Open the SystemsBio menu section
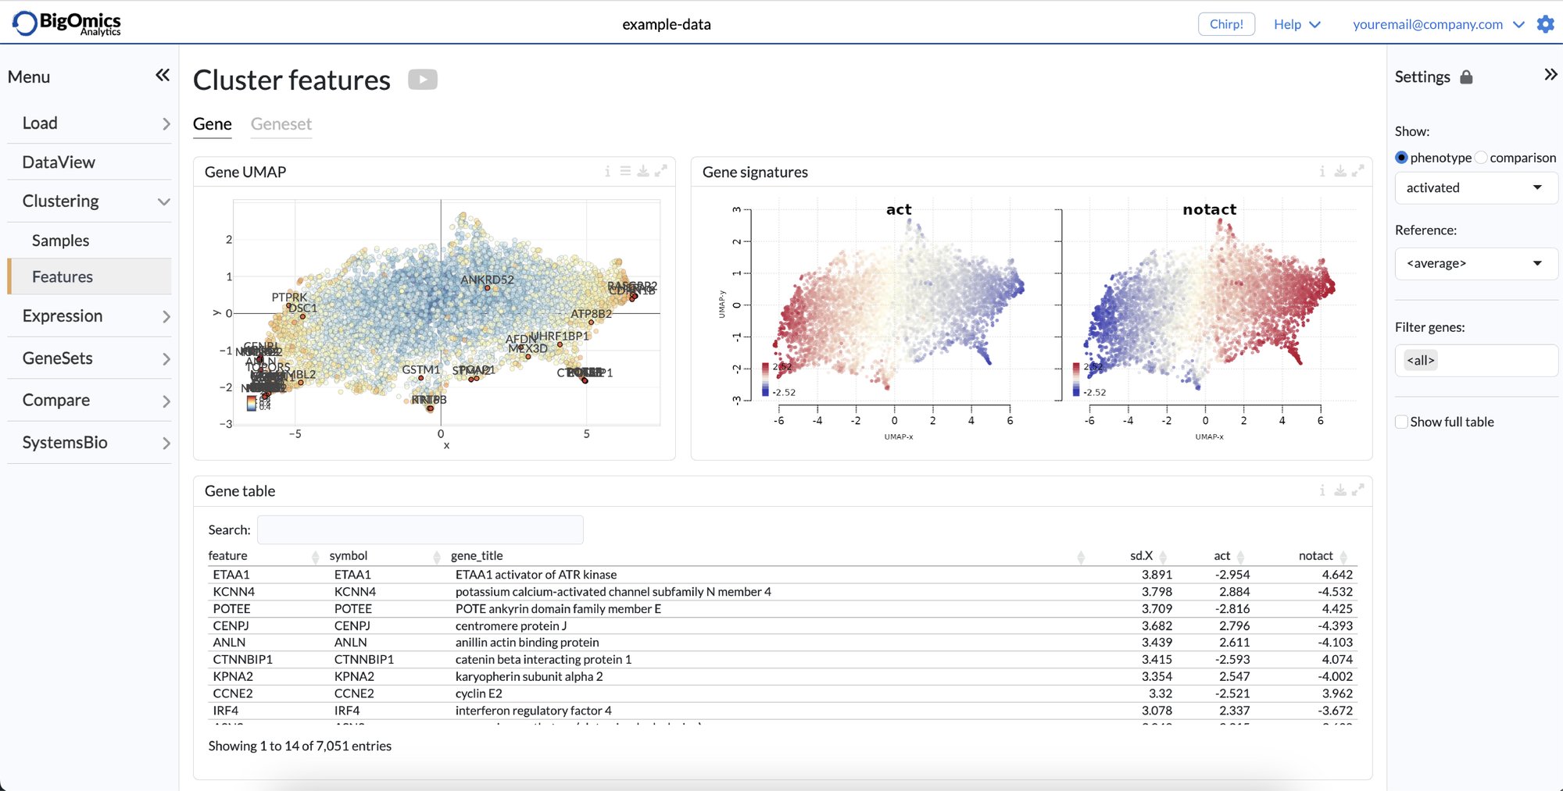 (89, 443)
